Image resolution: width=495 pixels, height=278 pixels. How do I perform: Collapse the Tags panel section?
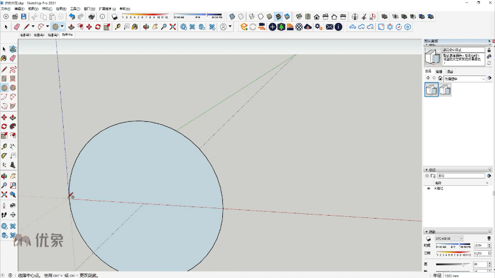click(x=426, y=170)
